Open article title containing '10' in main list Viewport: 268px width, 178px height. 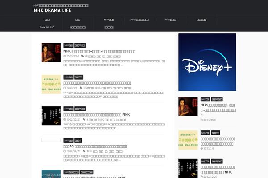coord(95,146)
